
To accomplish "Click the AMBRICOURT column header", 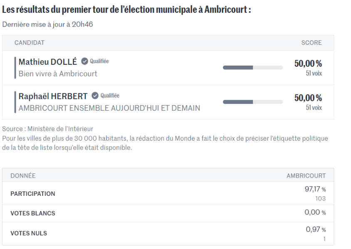I will click(x=306, y=176).
